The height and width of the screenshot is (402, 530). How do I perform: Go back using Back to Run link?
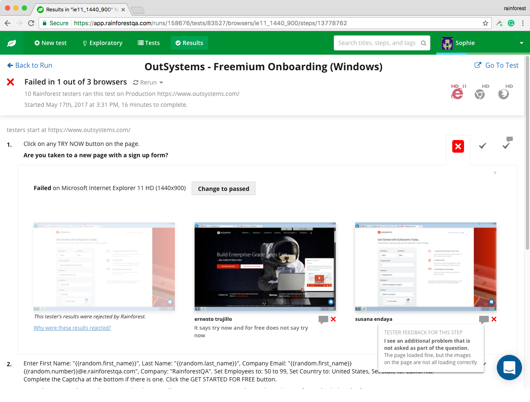click(x=30, y=65)
